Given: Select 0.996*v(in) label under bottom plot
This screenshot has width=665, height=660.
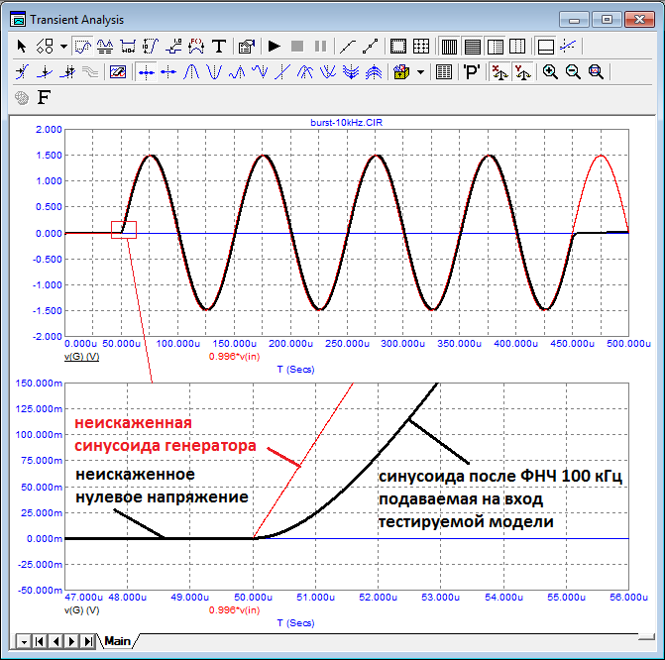Looking at the screenshot, I should point(234,610).
